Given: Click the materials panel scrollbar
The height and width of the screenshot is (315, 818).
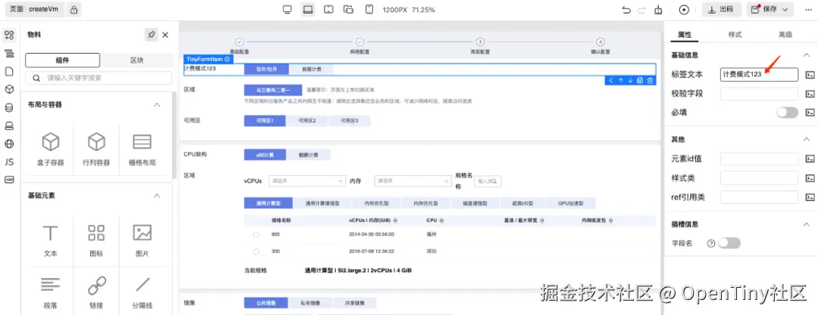Looking at the screenshot, I should click(x=173, y=137).
